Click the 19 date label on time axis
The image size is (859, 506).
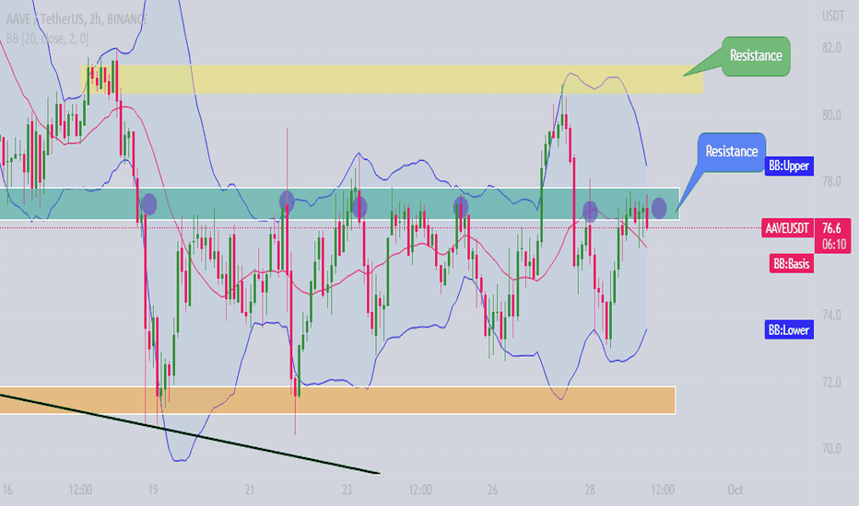pyautogui.click(x=153, y=489)
